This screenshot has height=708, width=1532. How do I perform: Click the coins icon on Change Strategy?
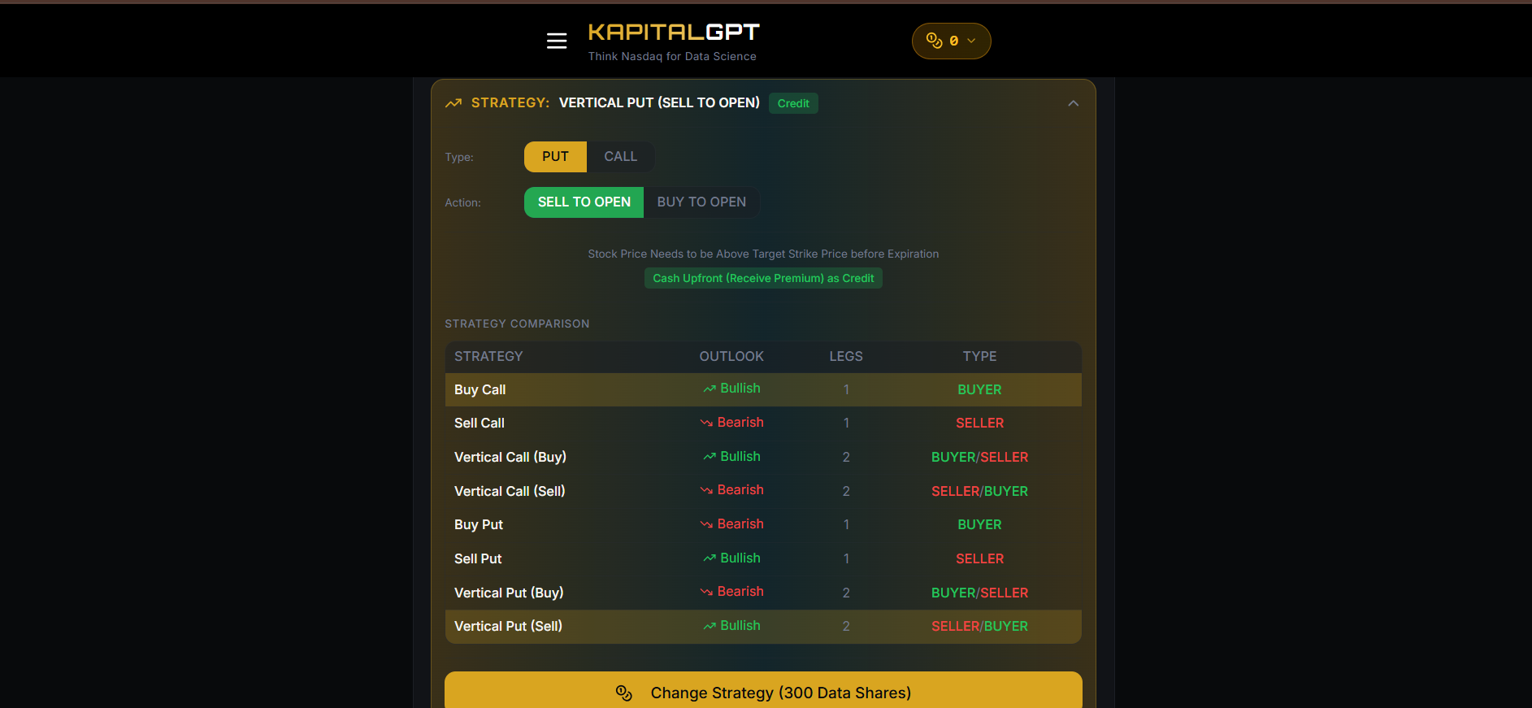(x=624, y=693)
